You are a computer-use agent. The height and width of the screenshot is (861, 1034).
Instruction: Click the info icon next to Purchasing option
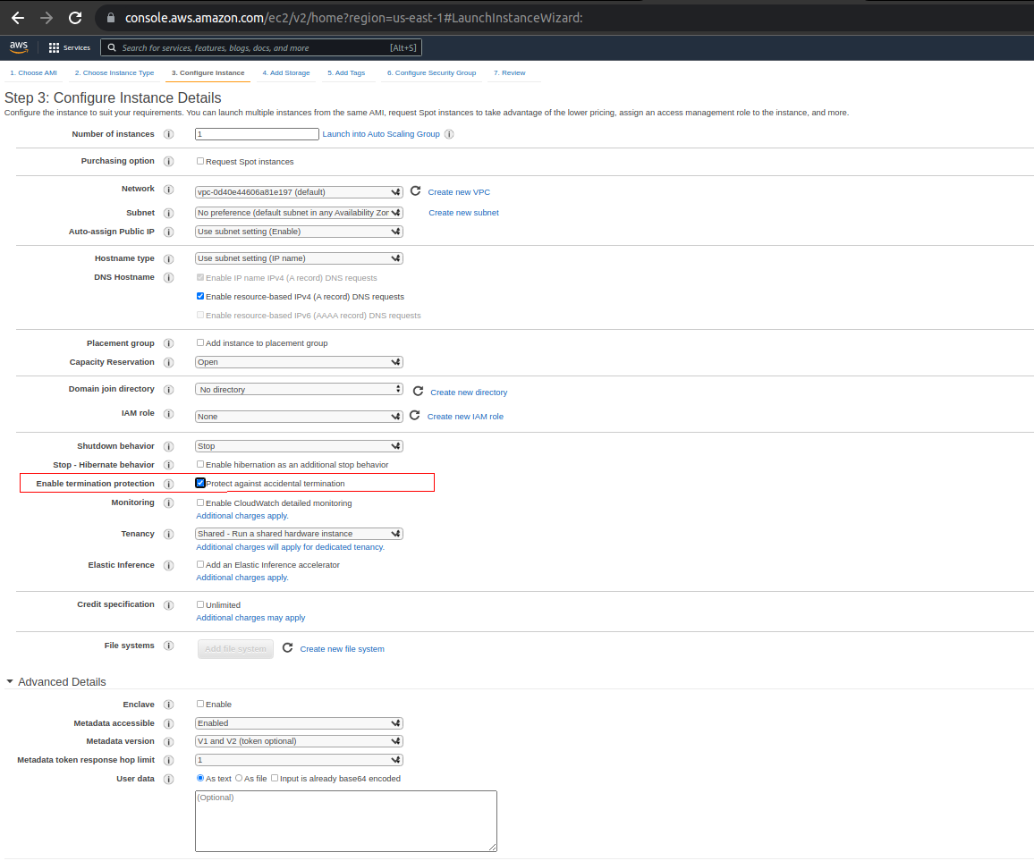coord(169,162)
